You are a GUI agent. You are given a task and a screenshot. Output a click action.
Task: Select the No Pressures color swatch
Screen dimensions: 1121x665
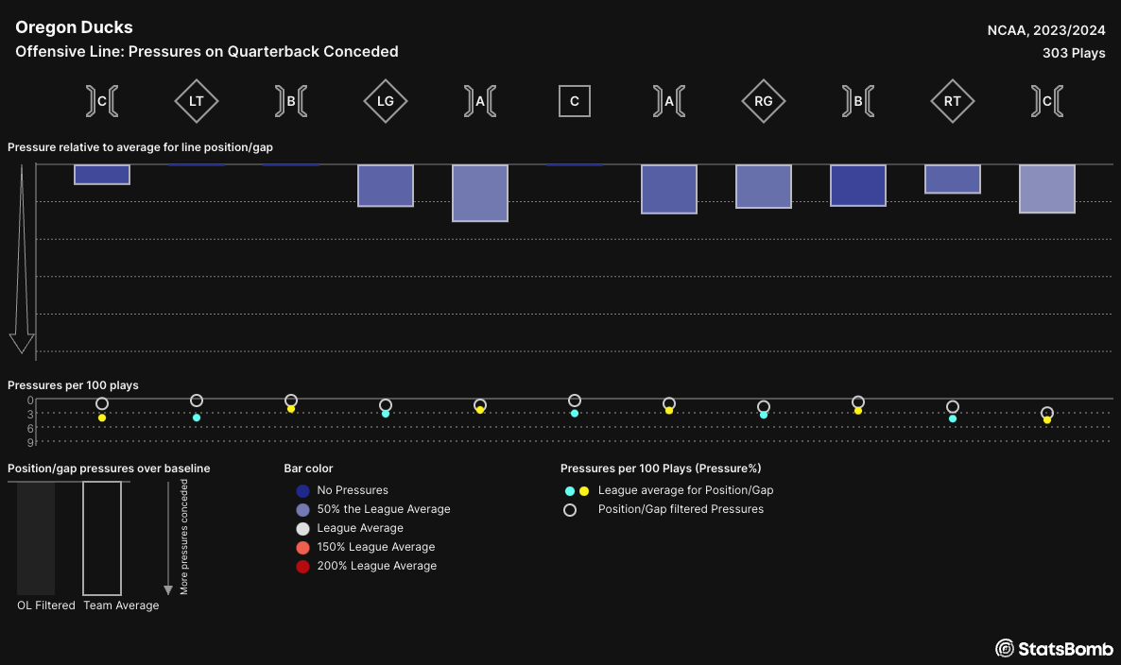[302, 490]
